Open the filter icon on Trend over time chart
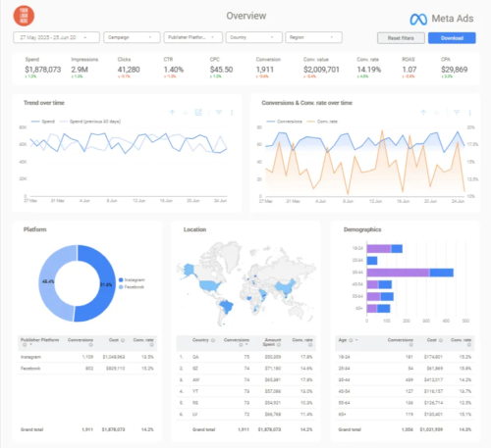Viewport: 491px width, 448px height. [x=219, y=113]
